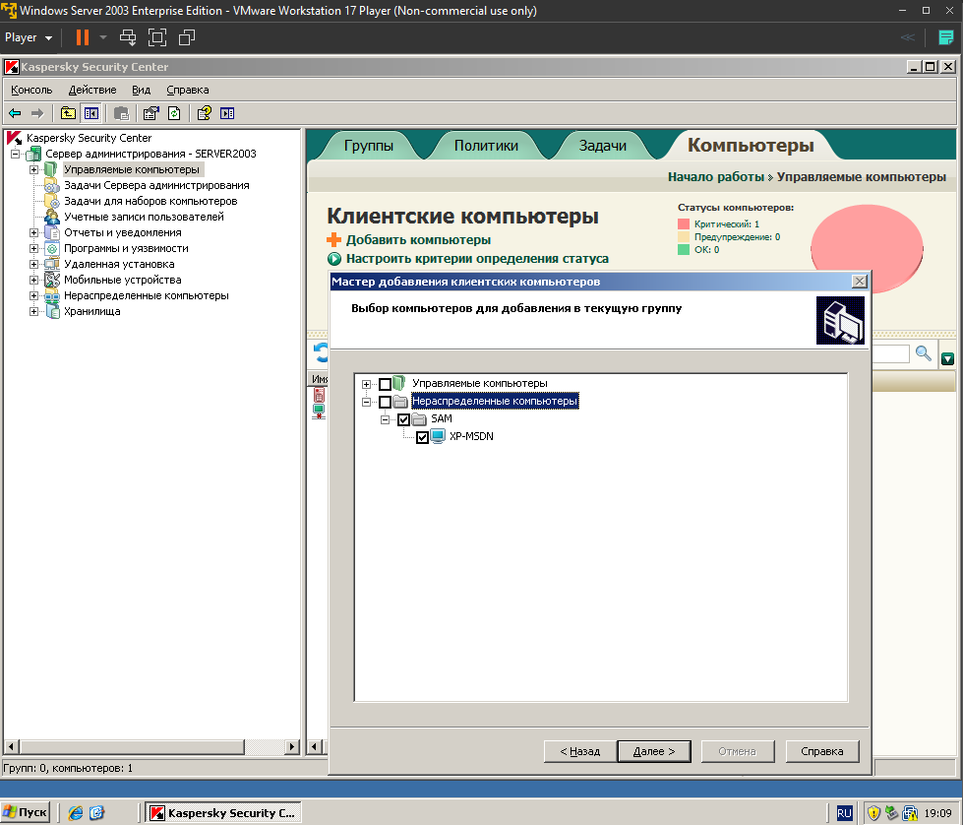Open the VMware Player dropdown menu
The width and height of the screenshot is (963, 825).
[x=29, y=37]
